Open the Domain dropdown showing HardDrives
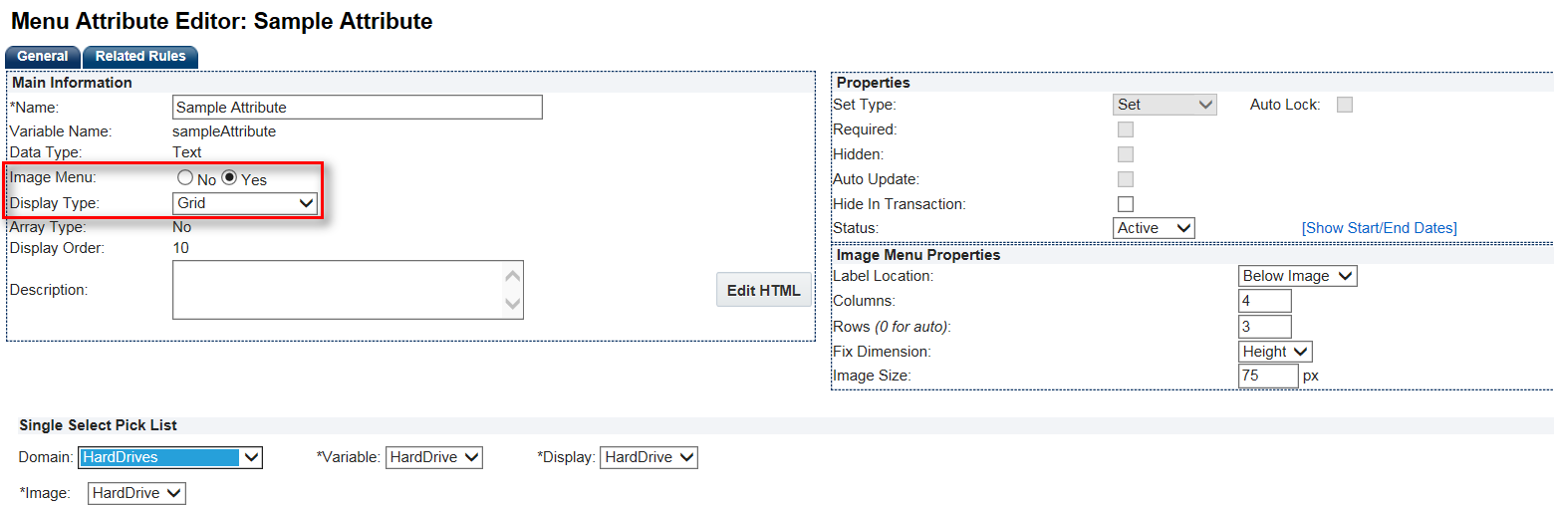This screenshot has height=507, width=1554. 170,457
